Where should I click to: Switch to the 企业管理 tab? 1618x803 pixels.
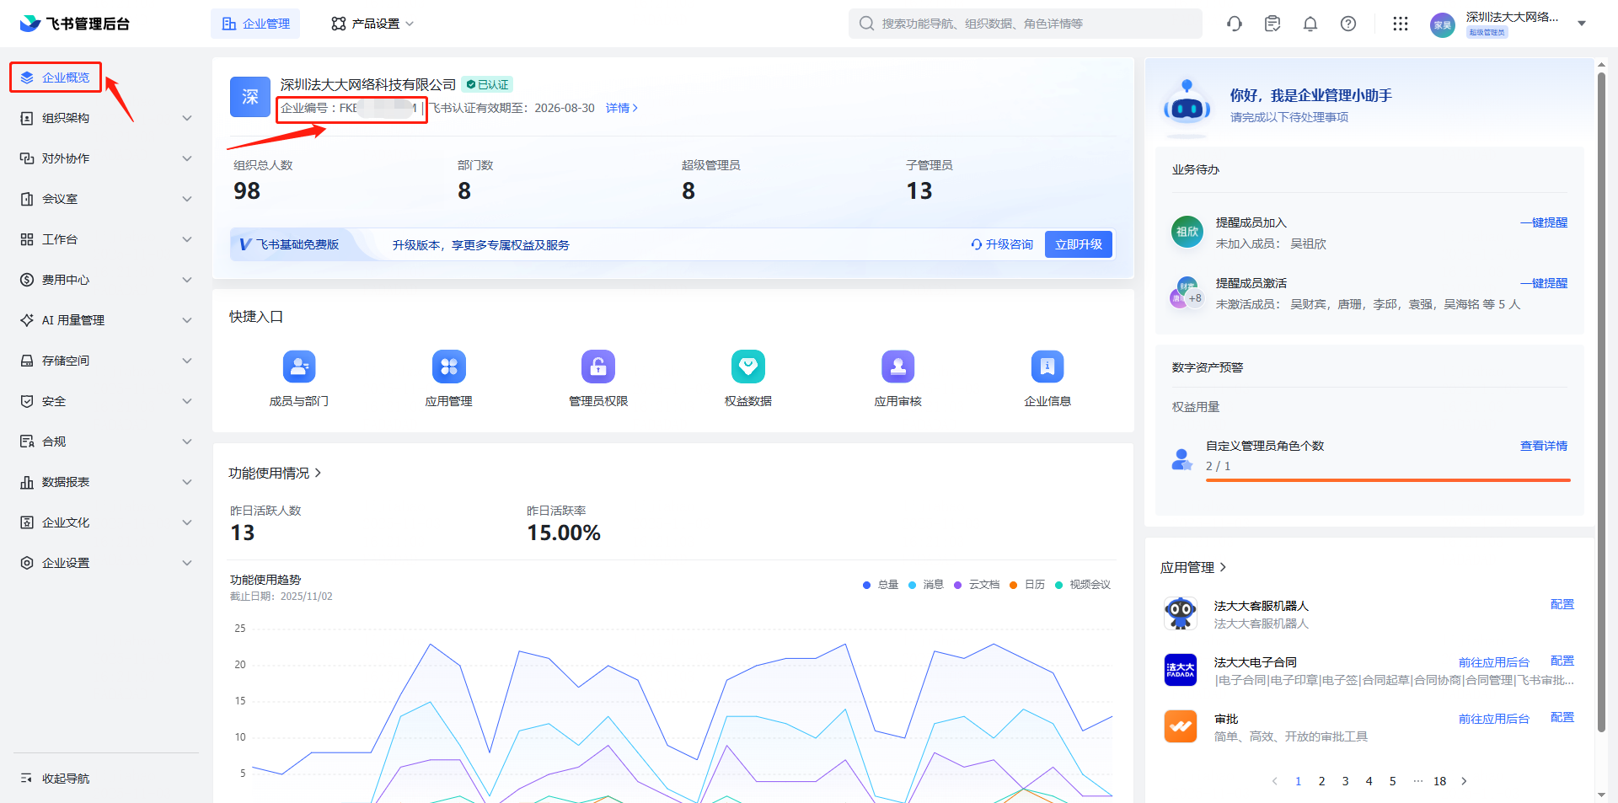pos(255,24)
